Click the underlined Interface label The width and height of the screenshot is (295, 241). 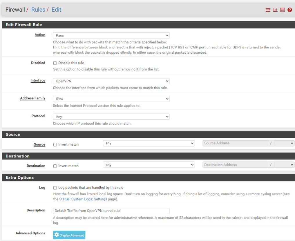(38, 81)
